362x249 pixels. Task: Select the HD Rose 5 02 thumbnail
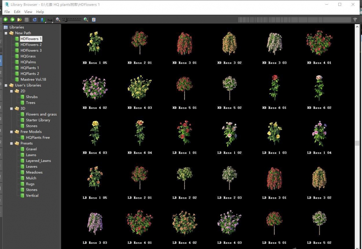[x=229, y=88]
